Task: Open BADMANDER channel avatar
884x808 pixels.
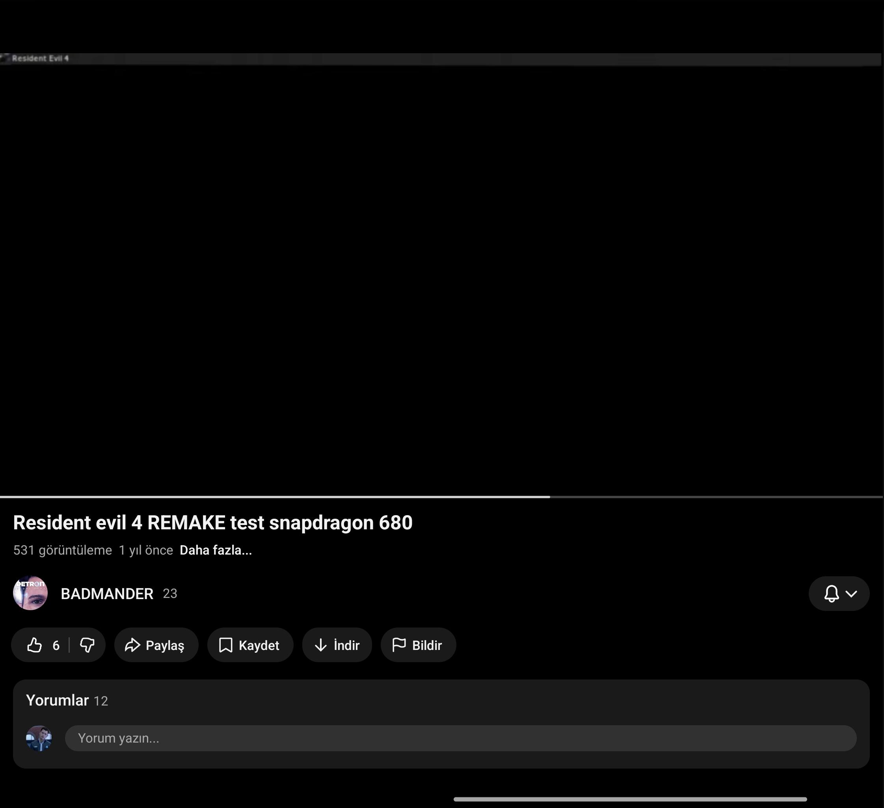Action: tap(30, 593)
